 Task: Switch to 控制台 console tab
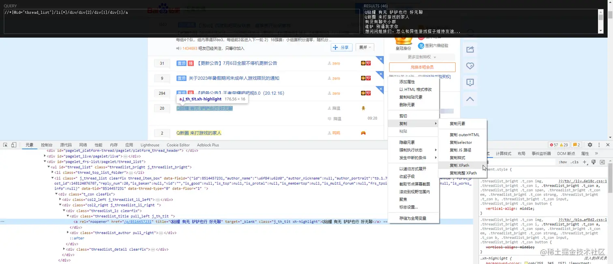[47, 145]
